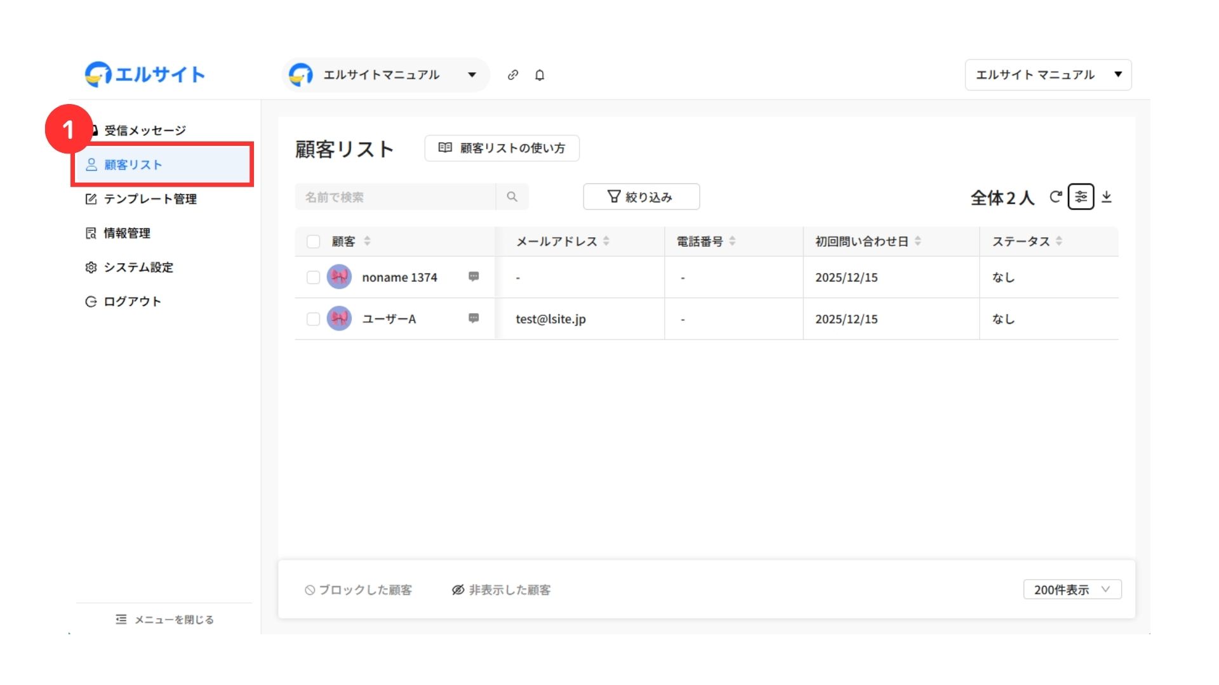Open chat icon for ユーザーA
The width and height of the screenshot is (1219, 685).
(x=474, y=318)
